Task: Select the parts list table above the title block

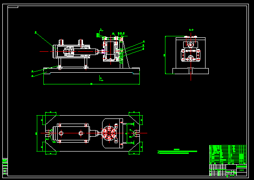Action: pyautogui.click(x=228, y=155)
